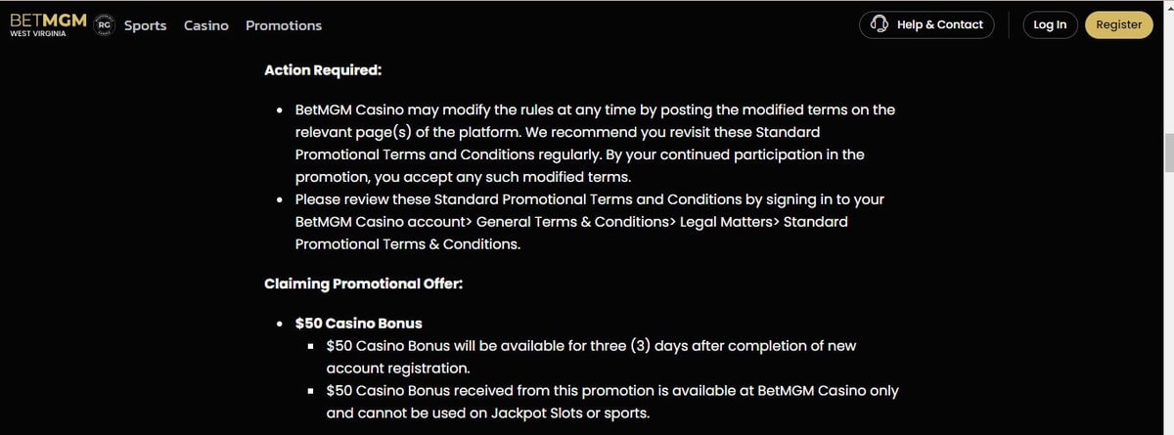
Task: Click the paragraph starting 'BetMGM Casino may modify'
Action: coord(595,144)
